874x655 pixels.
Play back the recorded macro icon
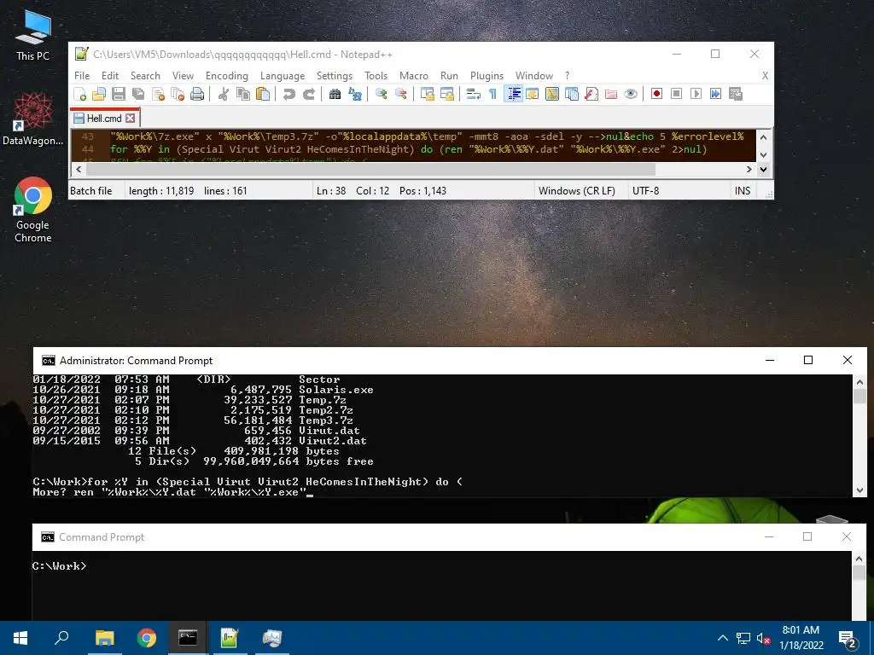[x=696, y=94]
